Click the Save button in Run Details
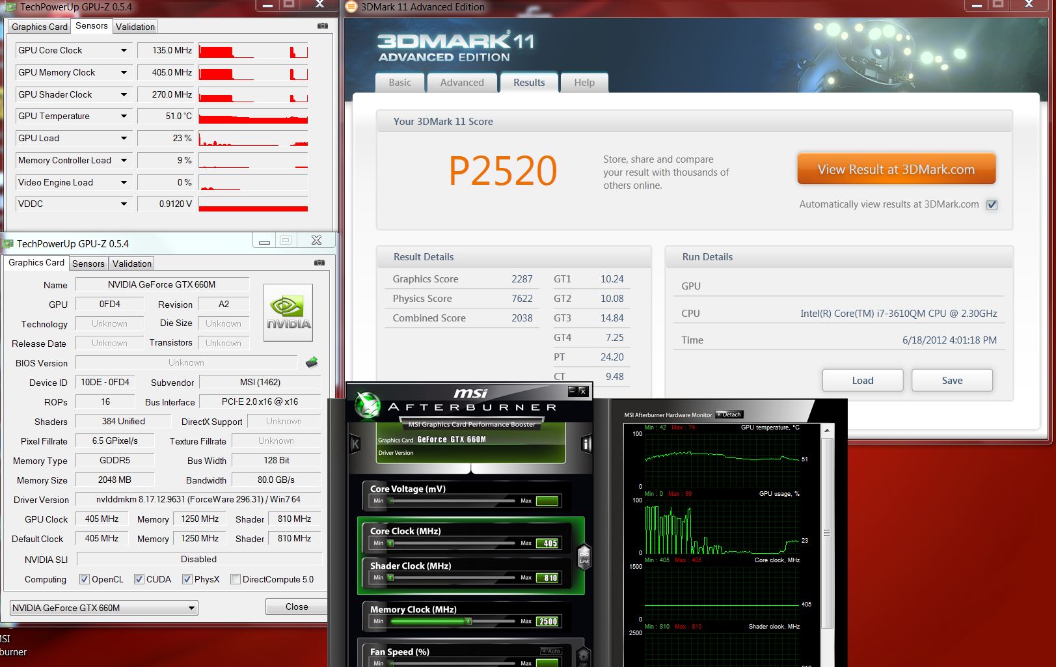Viewport: 1056px width, 667px height. (952, 380)
